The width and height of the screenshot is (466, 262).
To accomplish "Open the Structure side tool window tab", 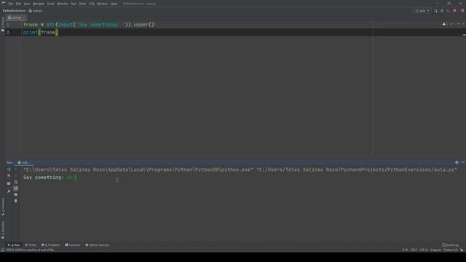I will 3,207.
